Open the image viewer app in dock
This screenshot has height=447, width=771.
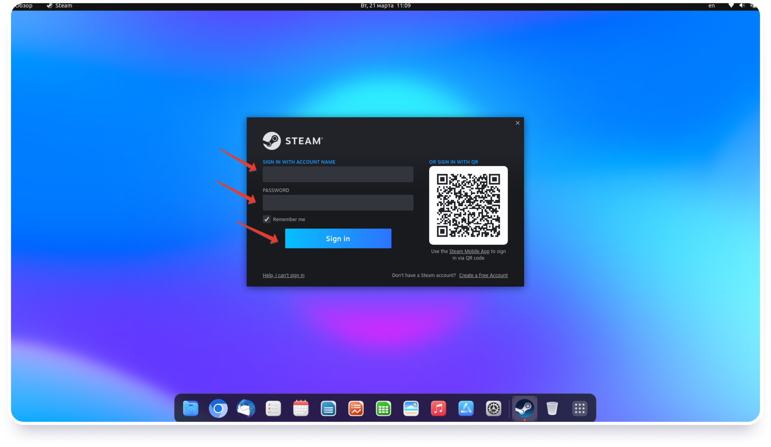(x=411, y=408)
